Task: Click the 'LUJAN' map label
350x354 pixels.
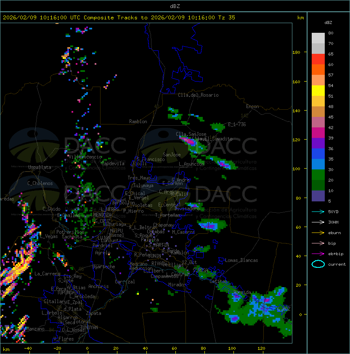Action: pos(104,238)
